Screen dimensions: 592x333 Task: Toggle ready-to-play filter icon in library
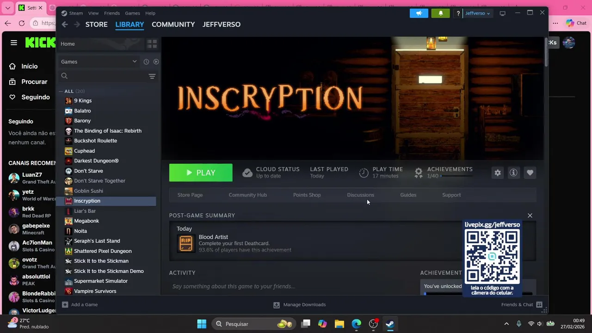click(x=156, y=62)
